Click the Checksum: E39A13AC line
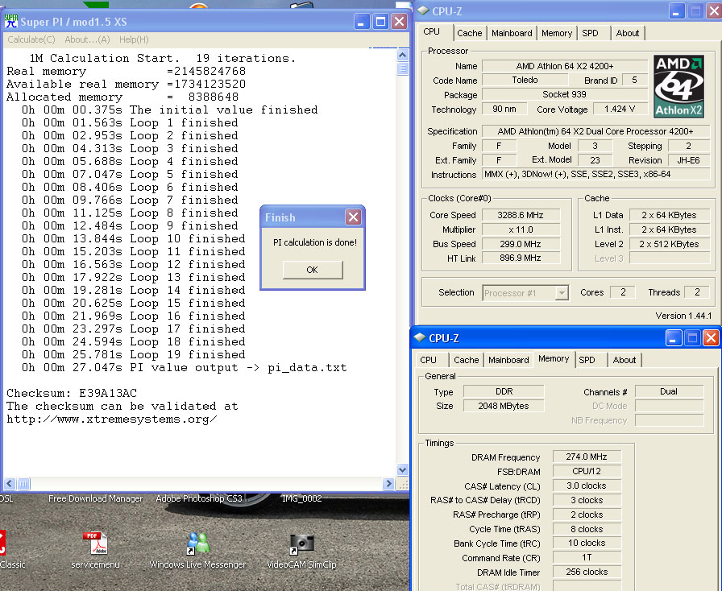Image resolution: width=722 pixels, height=591 pixels. pos(72,393)
